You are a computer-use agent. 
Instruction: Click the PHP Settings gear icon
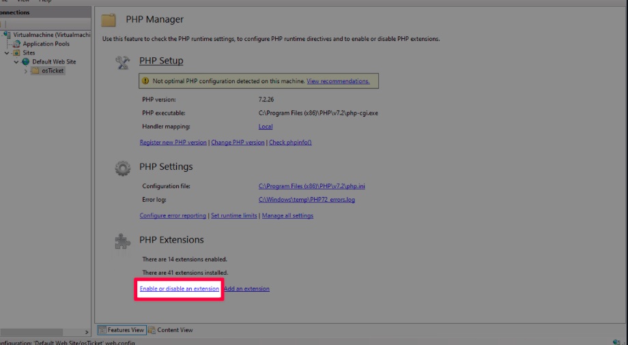point(123,168)
